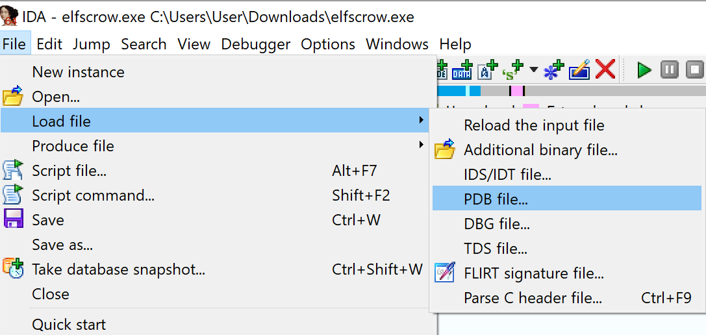Choose DBG file... submenu entry

[x=567, y=223]
